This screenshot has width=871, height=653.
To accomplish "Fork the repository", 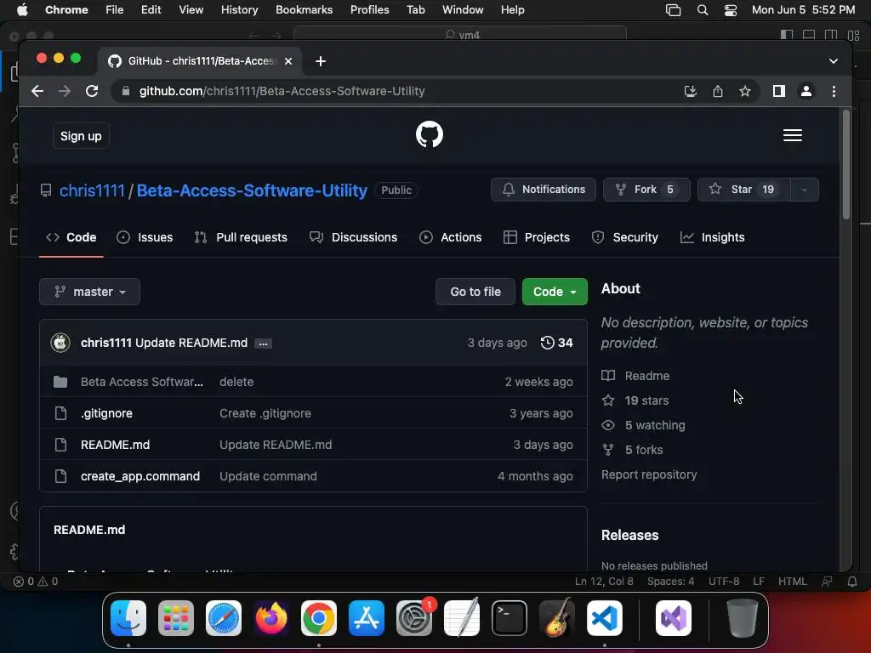I will click(x=646, y=190).
